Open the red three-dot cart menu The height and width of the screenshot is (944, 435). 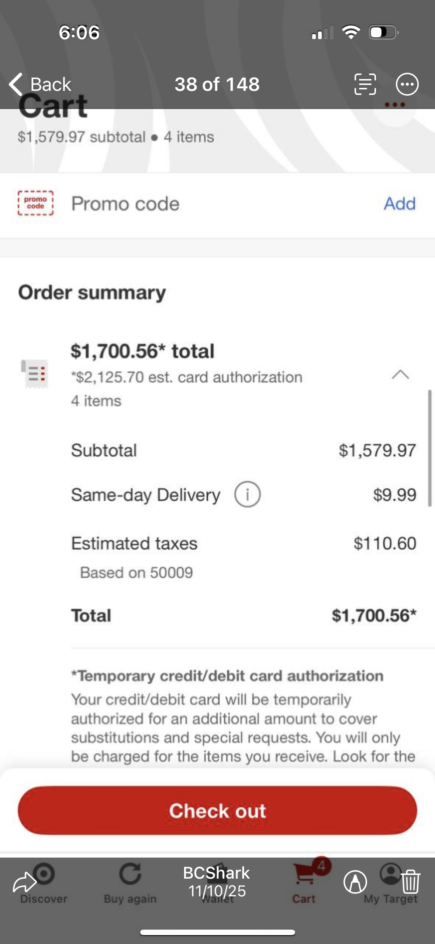coord(395,105)
